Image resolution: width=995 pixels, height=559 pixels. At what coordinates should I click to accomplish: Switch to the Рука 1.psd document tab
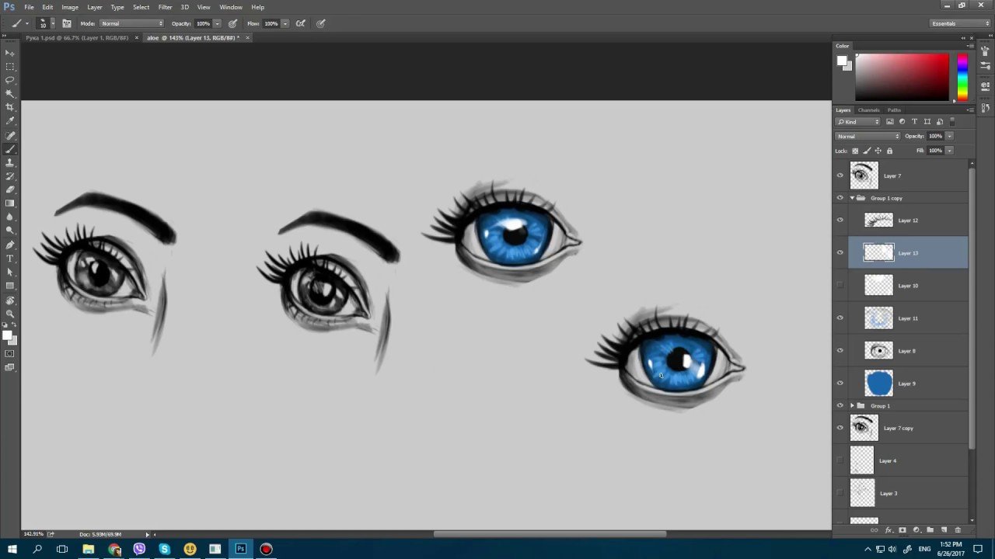tap(77, 37)
